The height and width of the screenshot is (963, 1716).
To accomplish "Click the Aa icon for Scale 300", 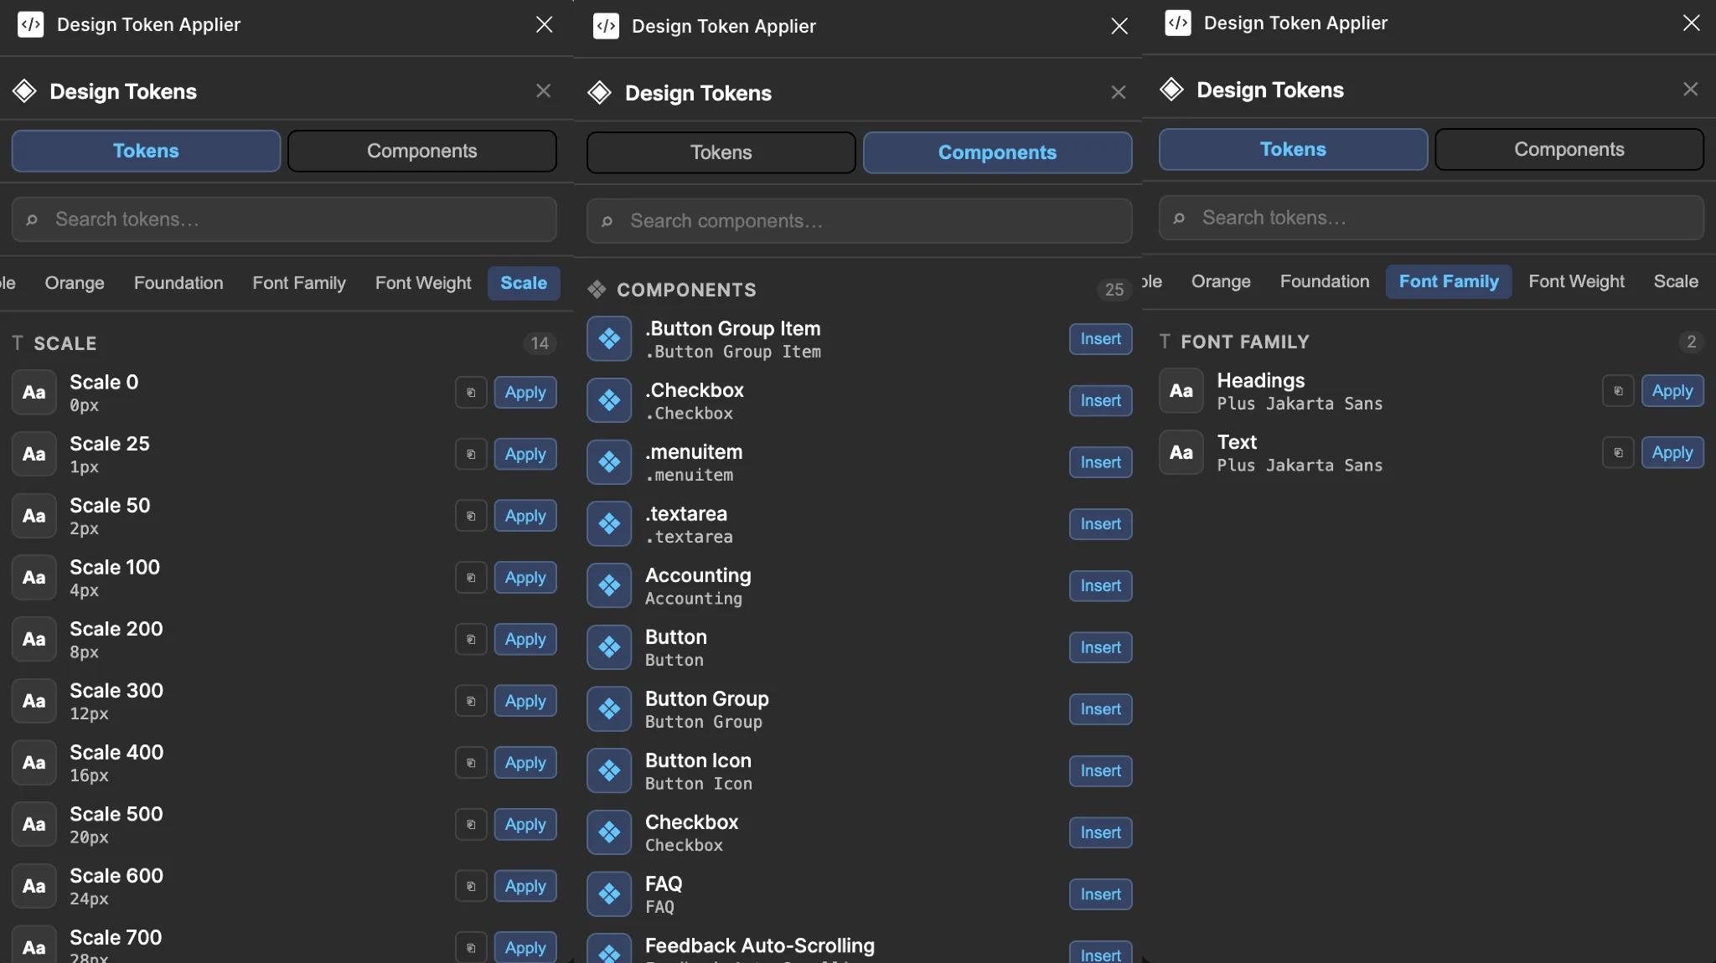I will point(34,701).
